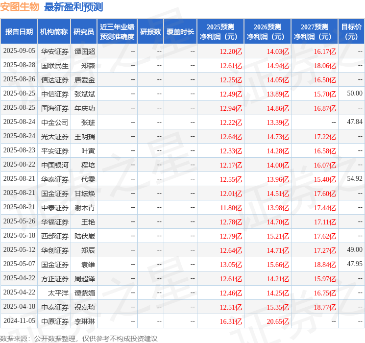Click the 研究员 column header
The height and width of the screenshot is (343, 365).
[x=84, y=32]
